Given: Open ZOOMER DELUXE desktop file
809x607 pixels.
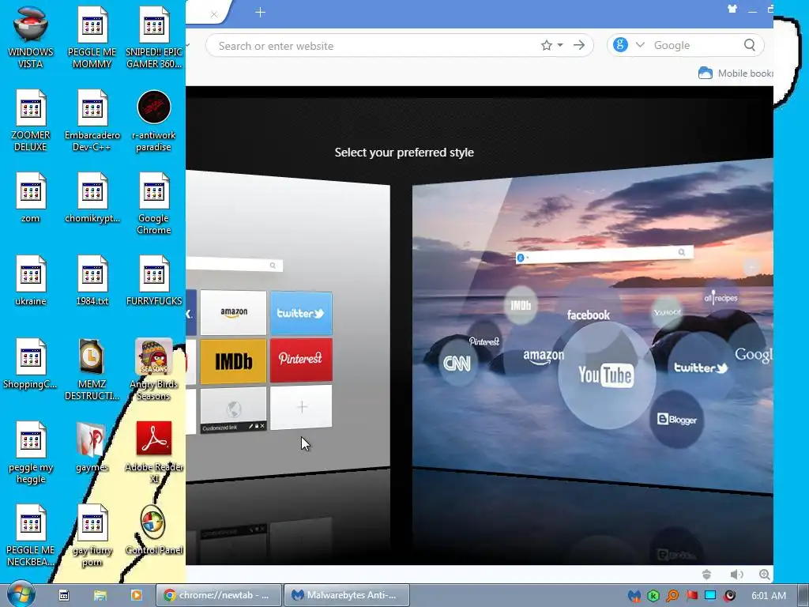Looking at the screenshot, I should point(31,120).
